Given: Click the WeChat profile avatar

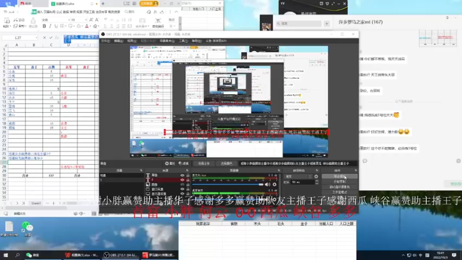Looking at the screenshot, I should click(266, 26).
